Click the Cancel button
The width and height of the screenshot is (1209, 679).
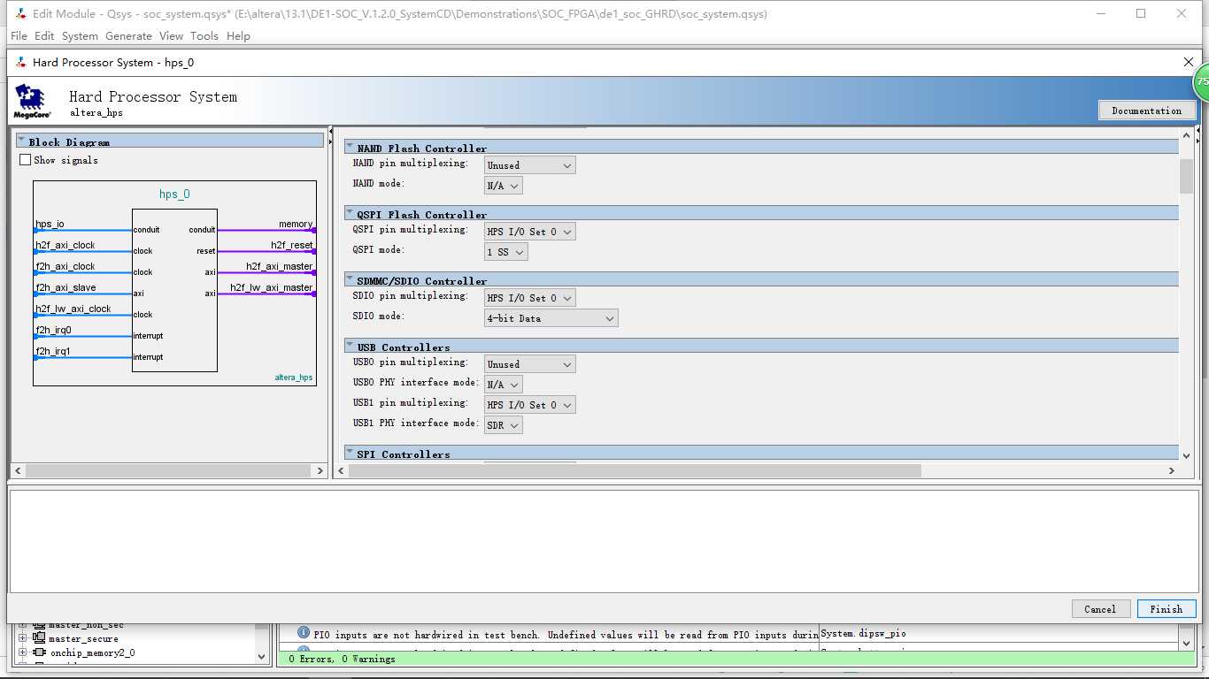click(1100, 609)
